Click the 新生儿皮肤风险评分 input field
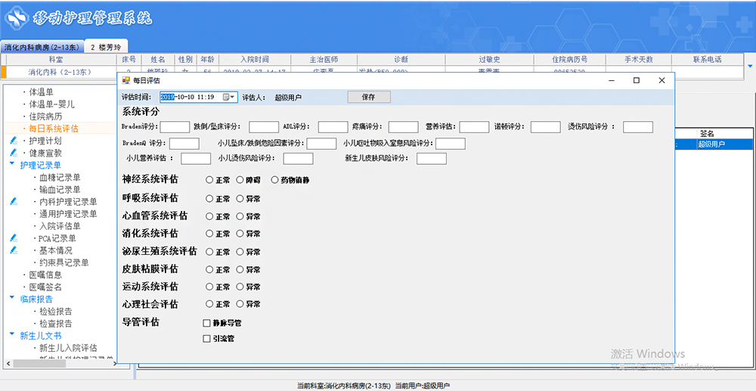Screen dimensions: 756x391 coord(432,158)
